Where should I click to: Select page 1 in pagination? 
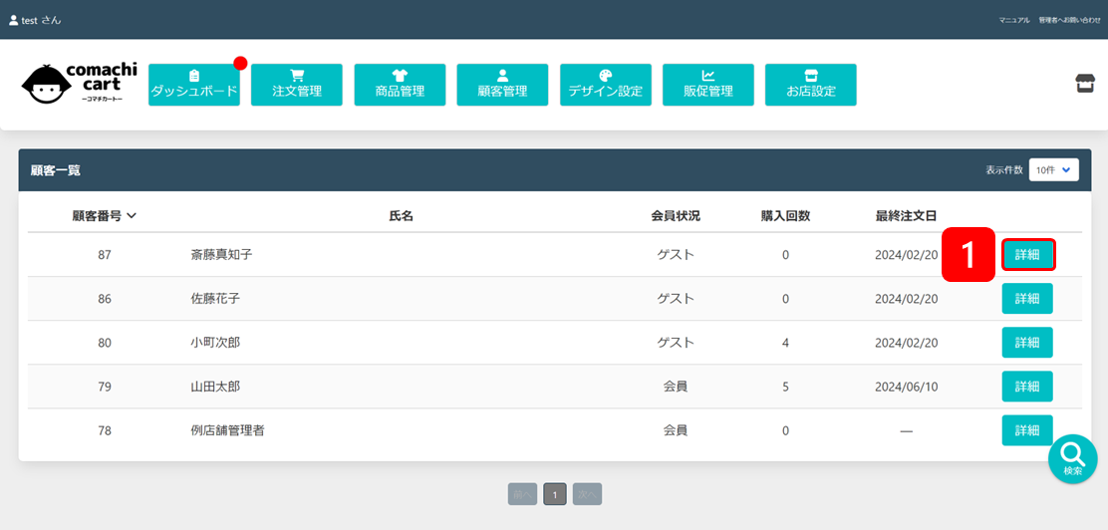click(x=555, y=495)
